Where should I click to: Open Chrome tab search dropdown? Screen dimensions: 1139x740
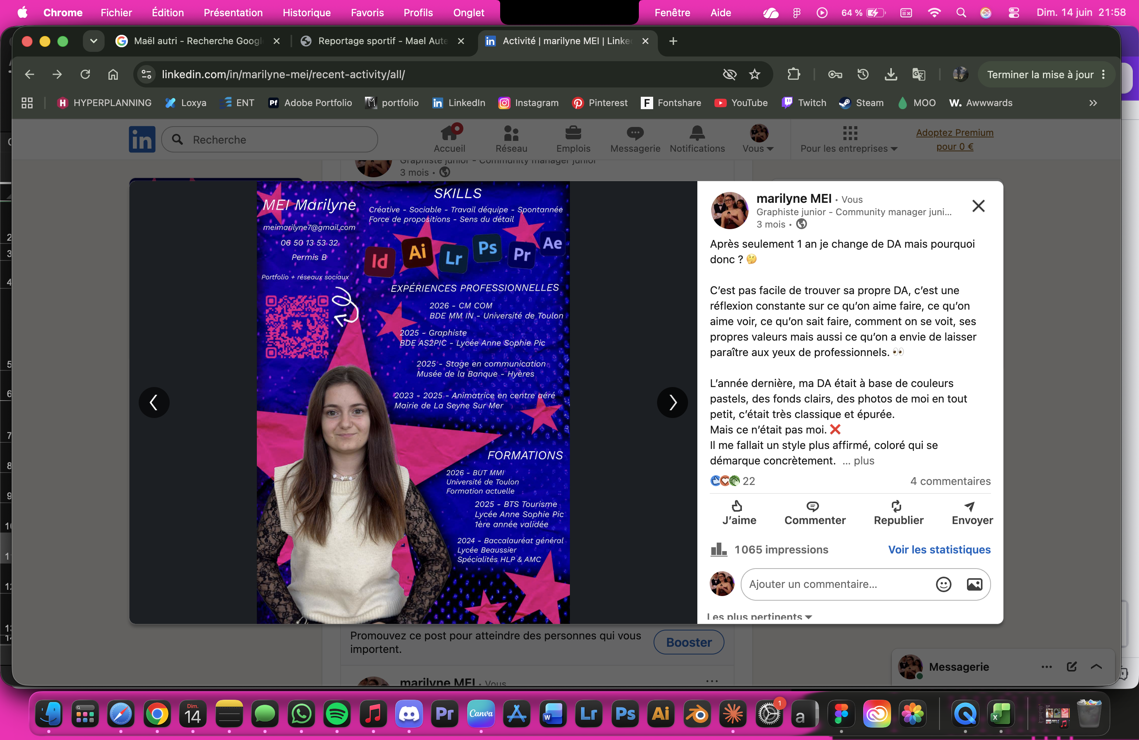click(x=93, y=41)
